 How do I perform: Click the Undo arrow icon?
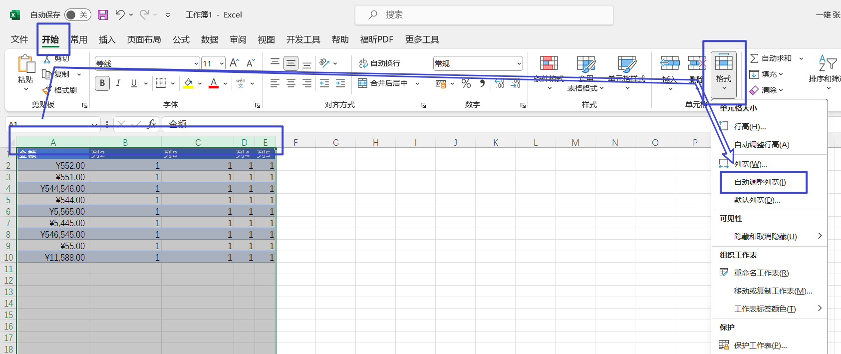click(120, 15)
